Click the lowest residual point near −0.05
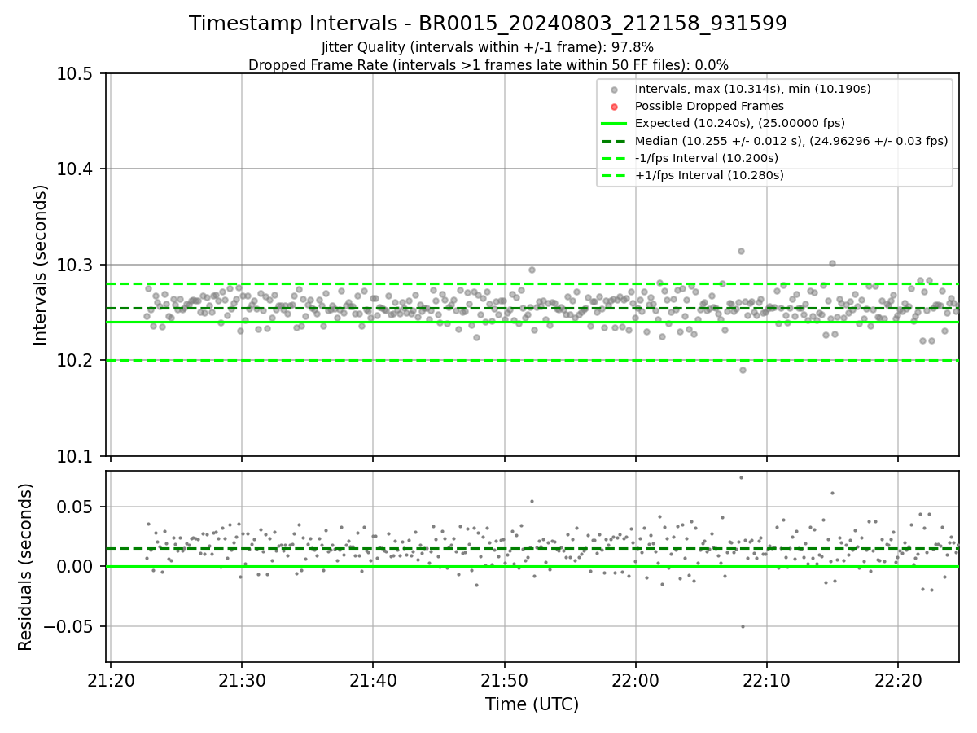This screenshot has height=733, width=977. [743, 626]
